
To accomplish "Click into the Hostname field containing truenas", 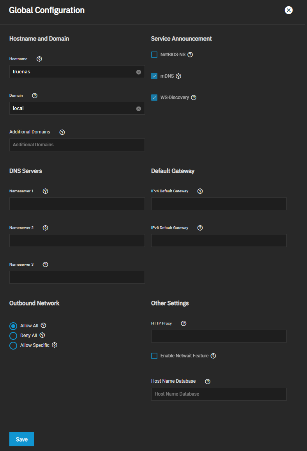I will [77, 72].
